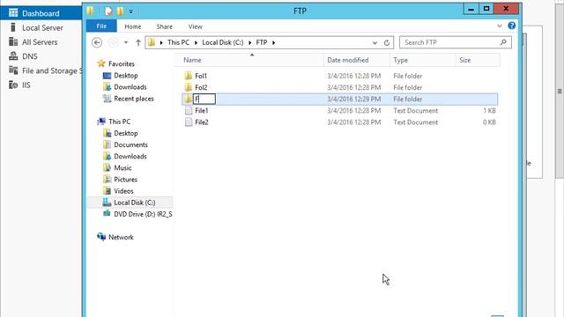The image size is (564, 317).
Task: Click the search magnifier icon
Action: click(503, 42)
